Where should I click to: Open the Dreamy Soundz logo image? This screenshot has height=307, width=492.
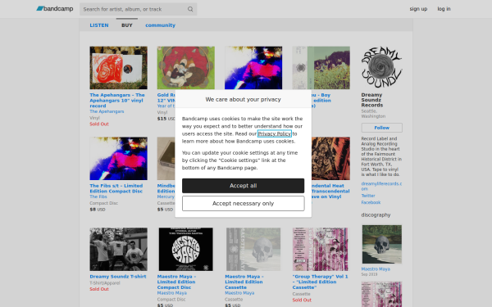tap(381, 67)
